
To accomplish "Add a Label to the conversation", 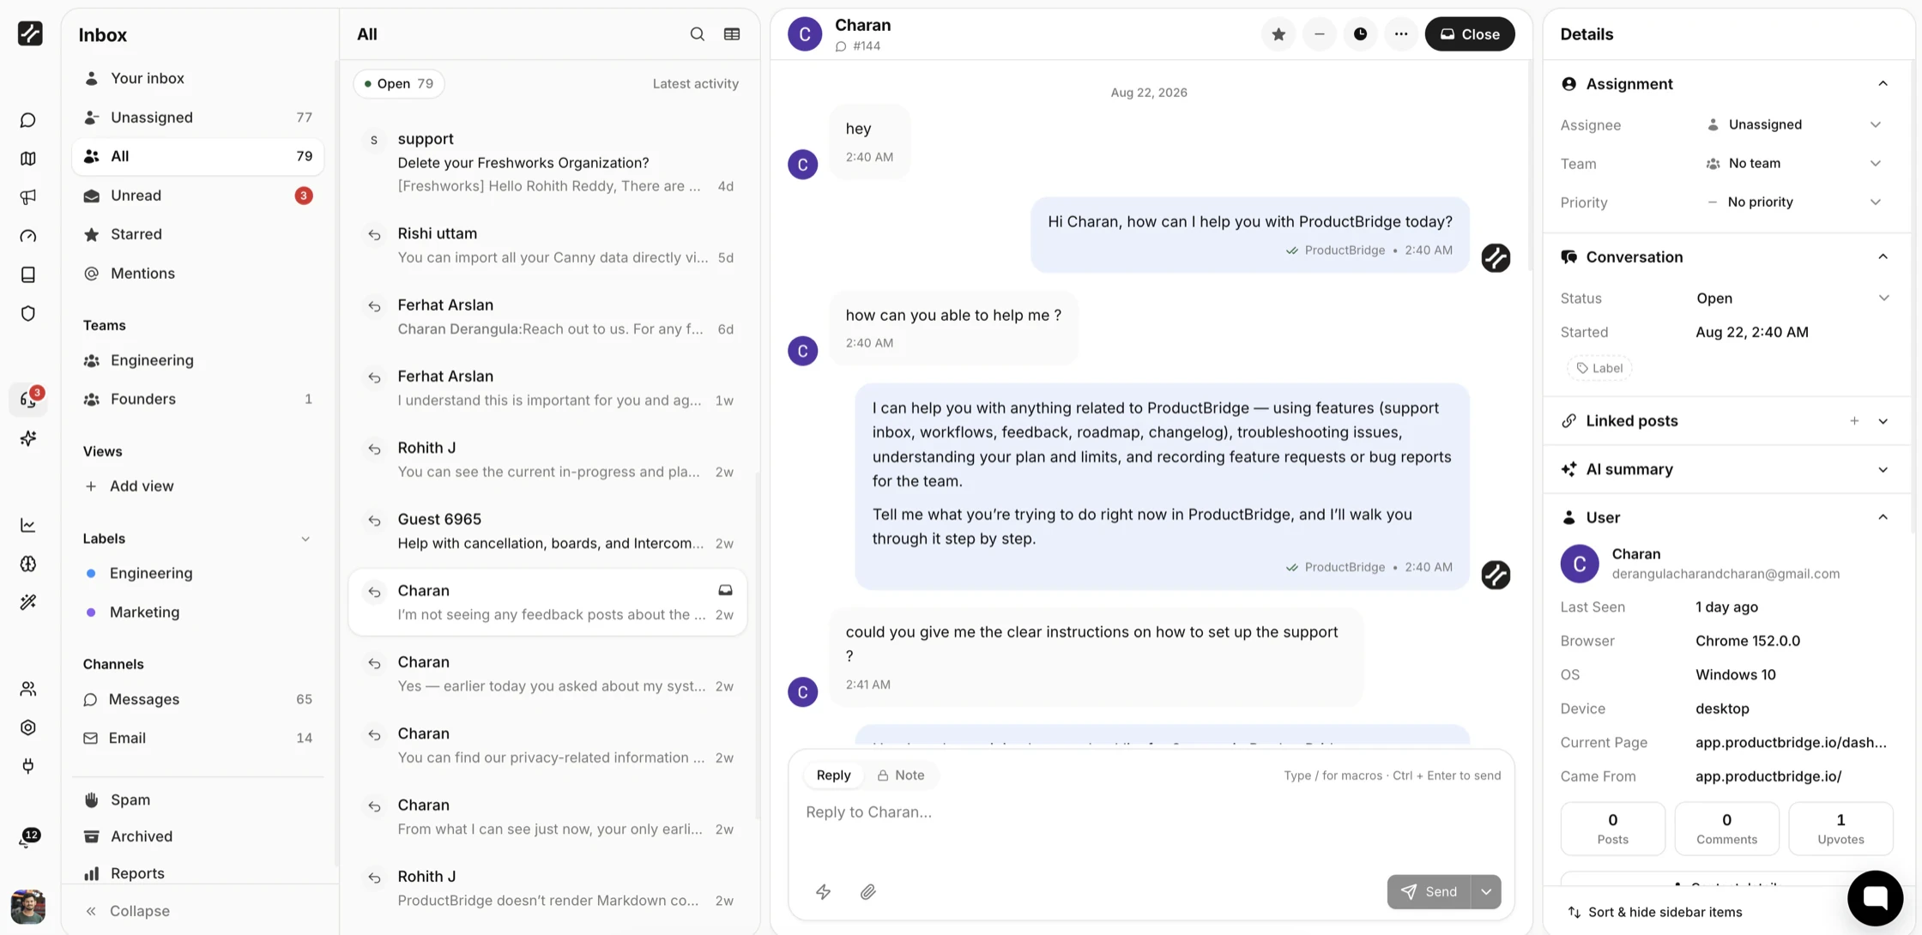I will click(x=1599, y=368).
